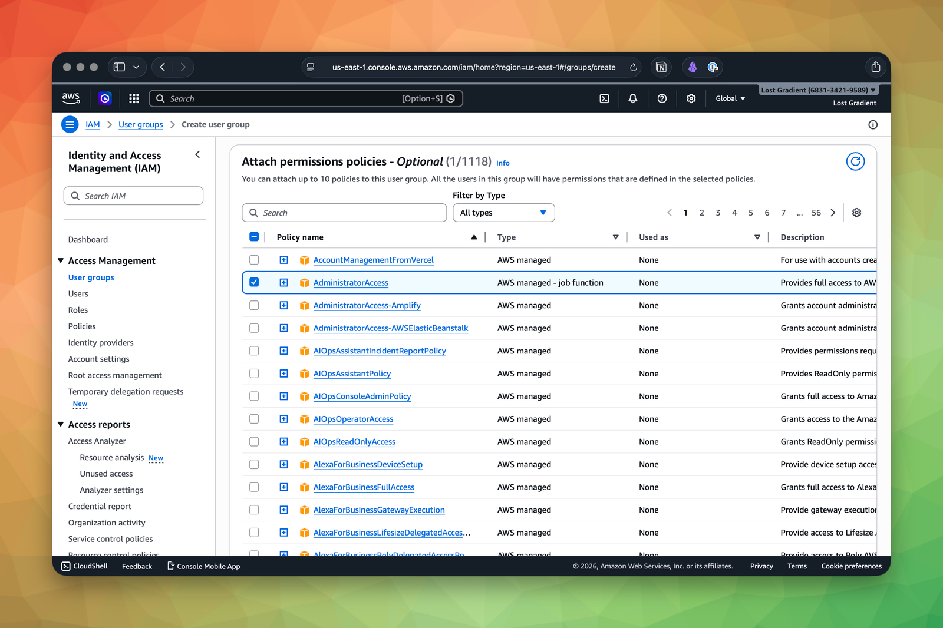Viewport: 943px width, 628px height.
Task: Expand details for AdministratorAccess-Amplify policy
Action: [283, 305]
